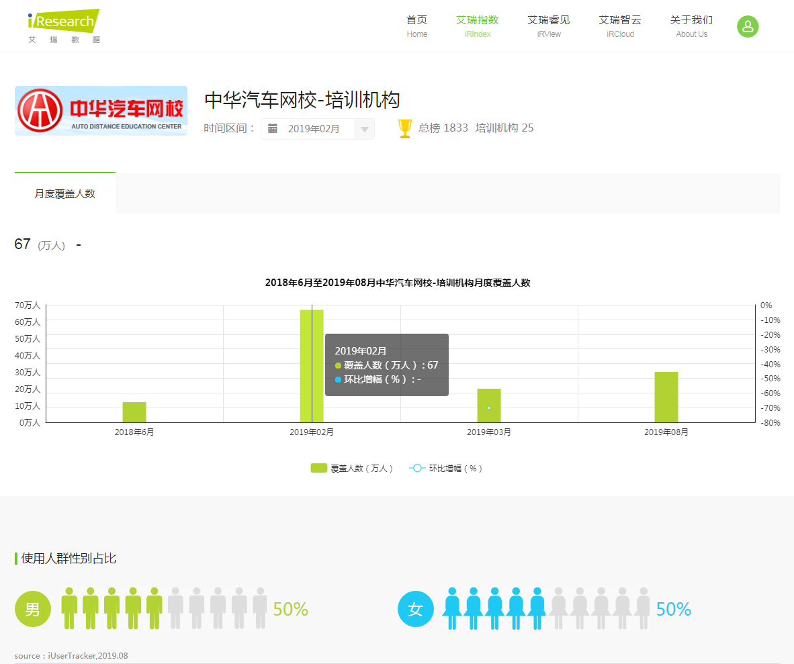Click the 2019年08月 bar in chart
The height and width of the screenshot is (664, 794).
[666, 397]
